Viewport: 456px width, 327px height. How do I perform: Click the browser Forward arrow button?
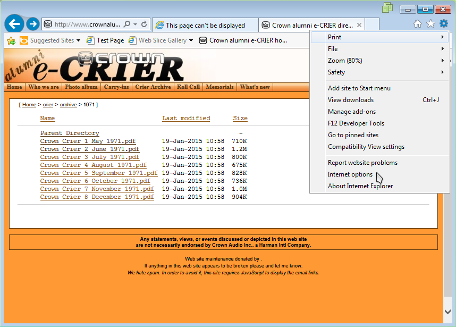point(33,24)
